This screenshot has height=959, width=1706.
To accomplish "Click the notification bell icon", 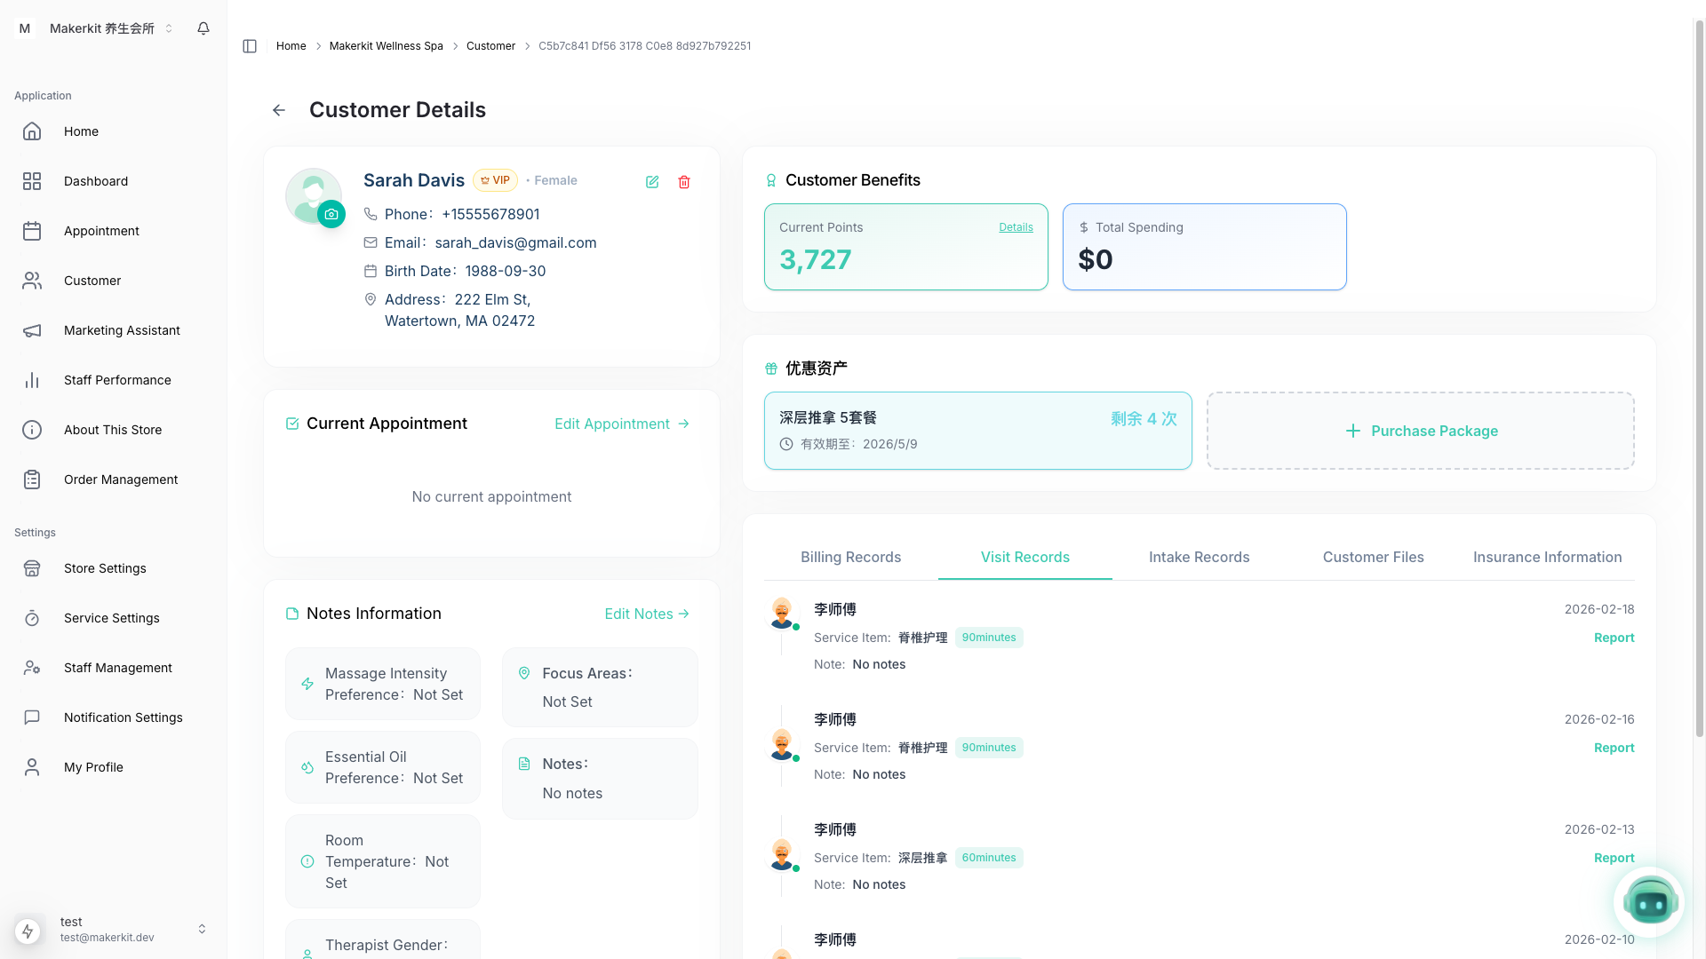I will coord(203,28).
